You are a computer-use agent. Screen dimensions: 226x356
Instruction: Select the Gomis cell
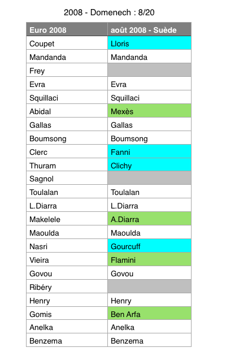(x=67, y=313)
